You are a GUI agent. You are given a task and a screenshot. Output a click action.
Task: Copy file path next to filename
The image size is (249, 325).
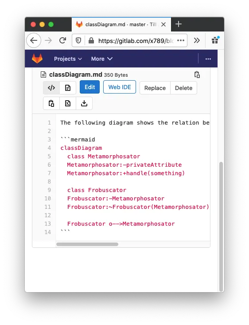(x=197, y=74)
